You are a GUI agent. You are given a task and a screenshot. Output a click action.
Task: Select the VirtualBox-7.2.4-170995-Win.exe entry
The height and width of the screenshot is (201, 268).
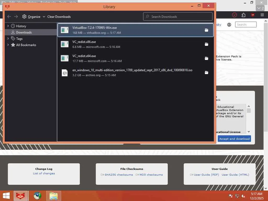(136, 30)
